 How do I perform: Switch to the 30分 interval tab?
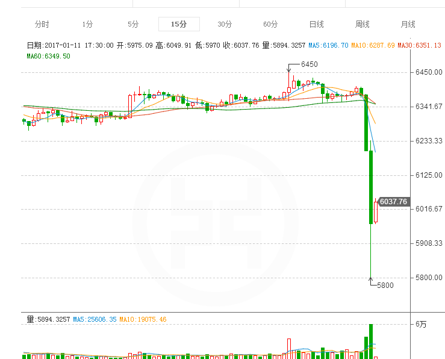click(x=225, y=25)
